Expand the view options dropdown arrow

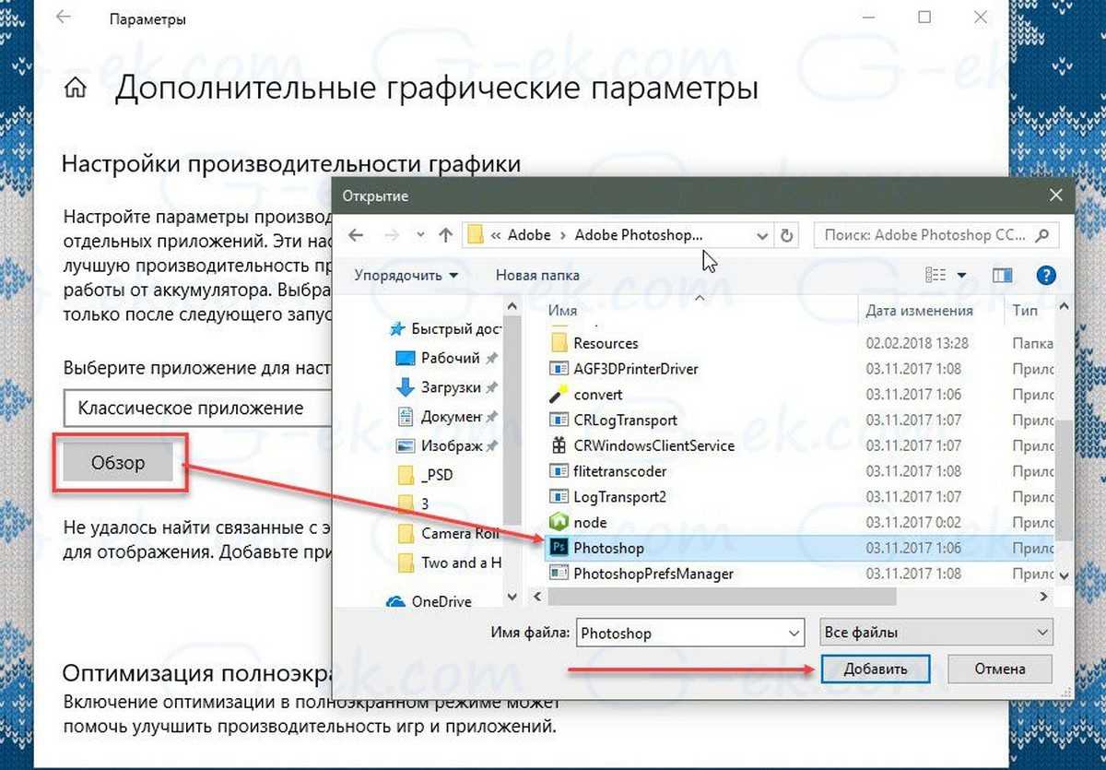pyautogui.click(x=961, y=275)
